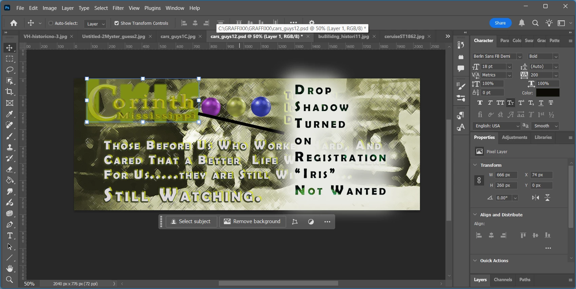Select the Horizontal Type tool

(x=9, y=235)
